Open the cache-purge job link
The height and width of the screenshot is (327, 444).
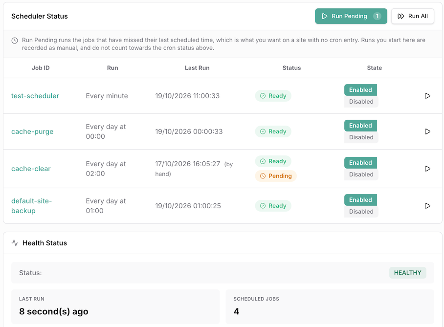click(x=32, y=131)
